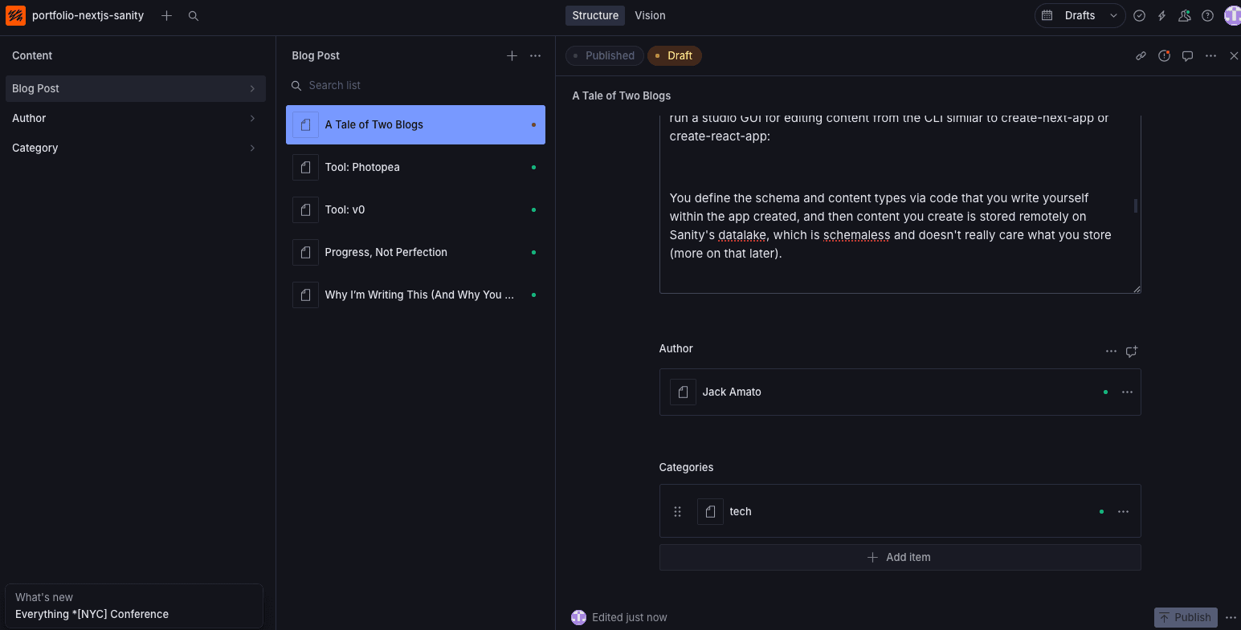This screenshot has width=1241, height=630.
Task: Click Add item under Categories
Action: pos(900,558)
